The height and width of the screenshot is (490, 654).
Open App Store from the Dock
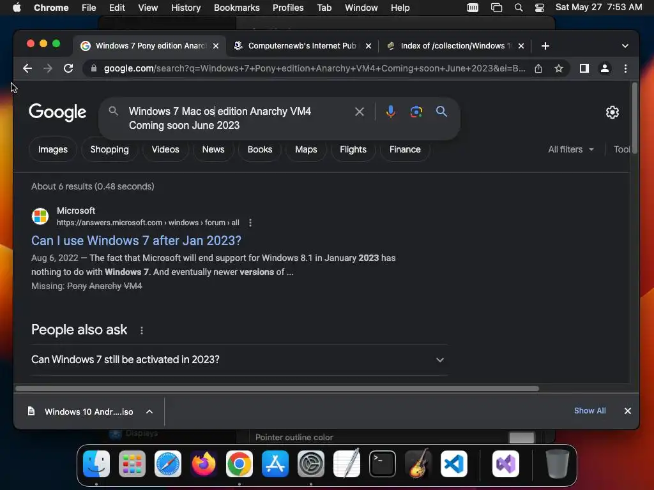[x=275, y=464]
